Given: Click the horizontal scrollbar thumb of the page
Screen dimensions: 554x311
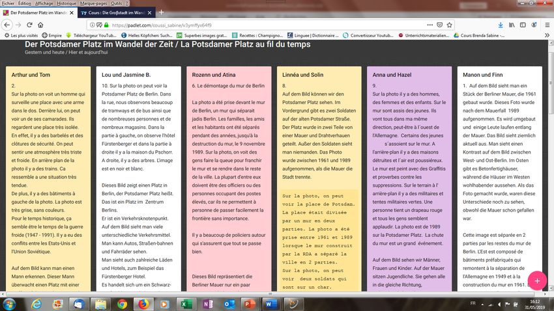Looking at the screenshot, I should point(270,293).
